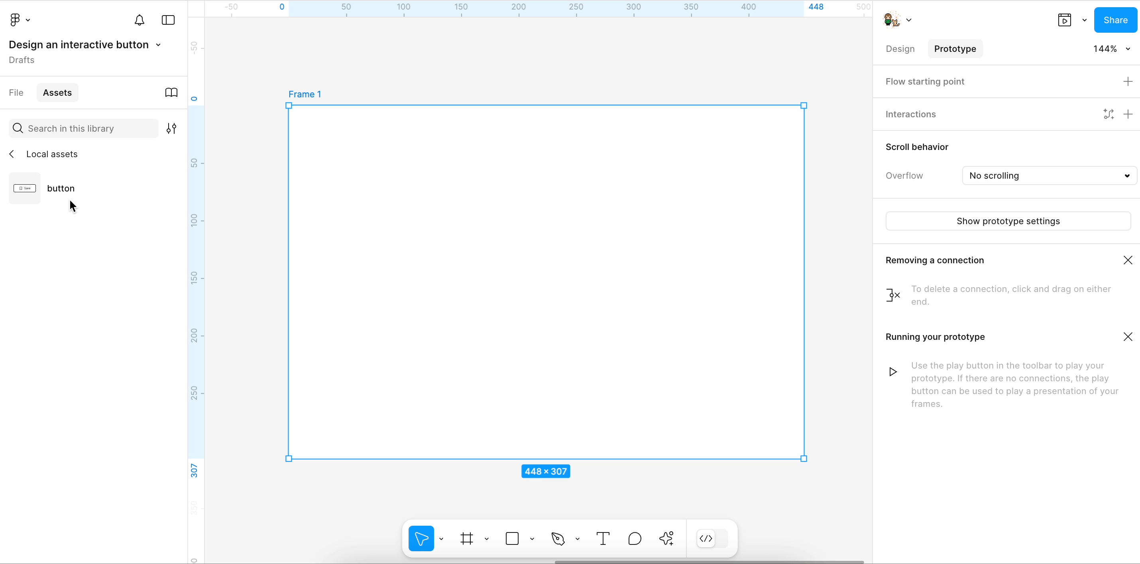Select the Text tool

coord(603,539)
